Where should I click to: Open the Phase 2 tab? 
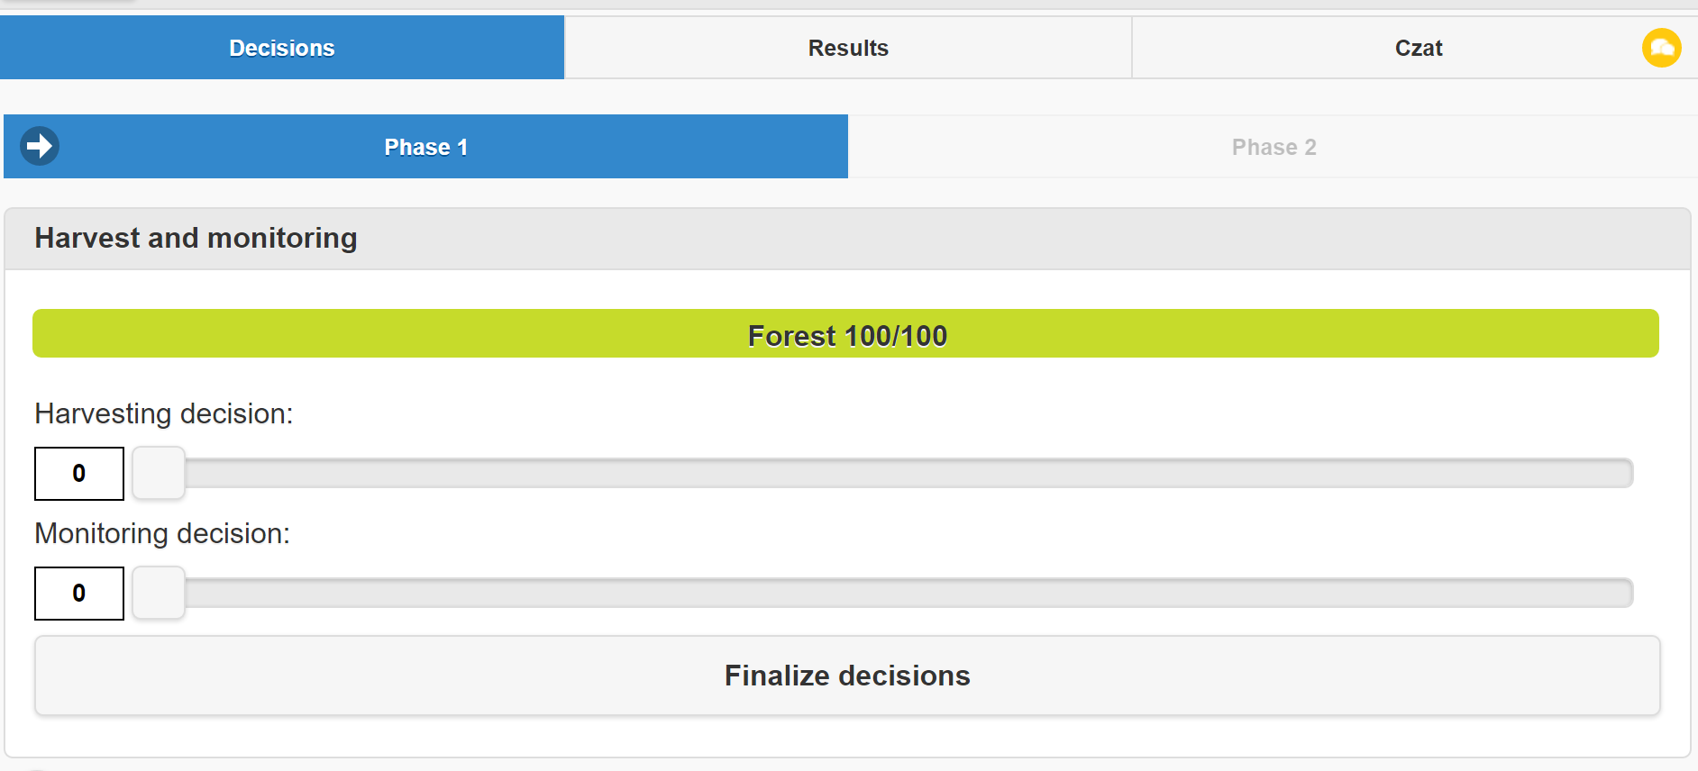pyautogui.click(x=1273, y=146)
